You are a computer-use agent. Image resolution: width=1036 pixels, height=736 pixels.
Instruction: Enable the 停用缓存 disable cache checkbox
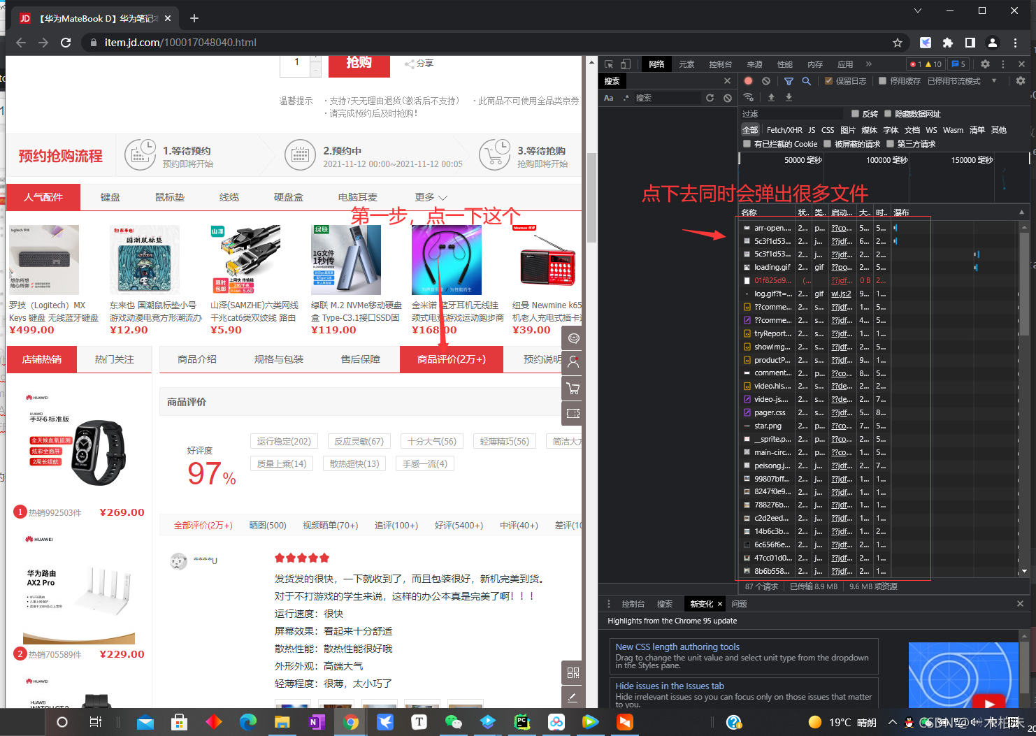(x=883, y=81)
